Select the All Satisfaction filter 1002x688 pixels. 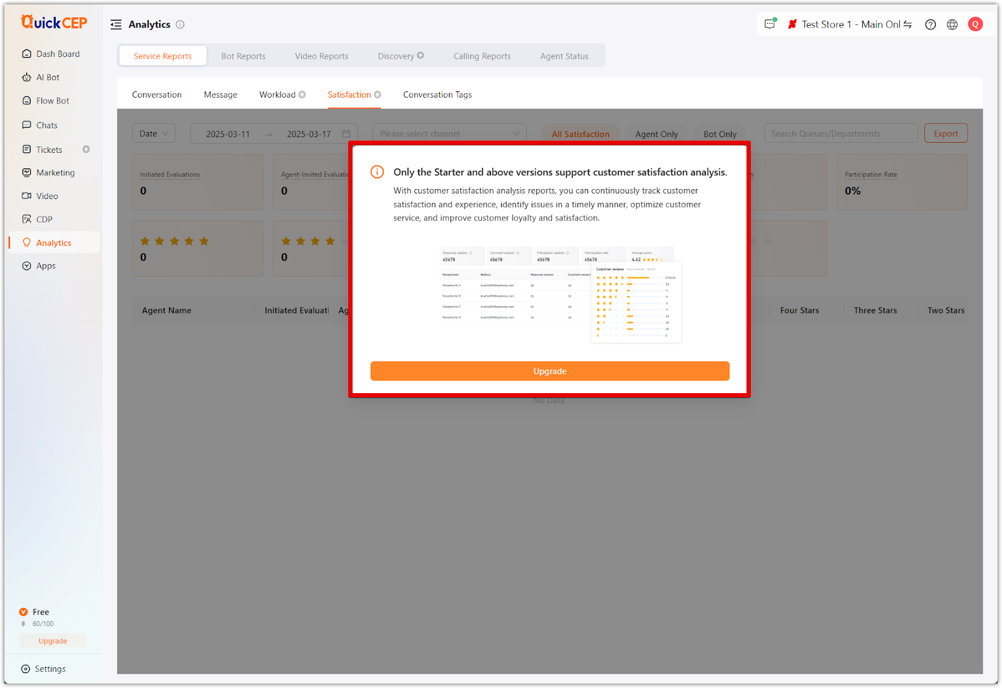(580, 134)
